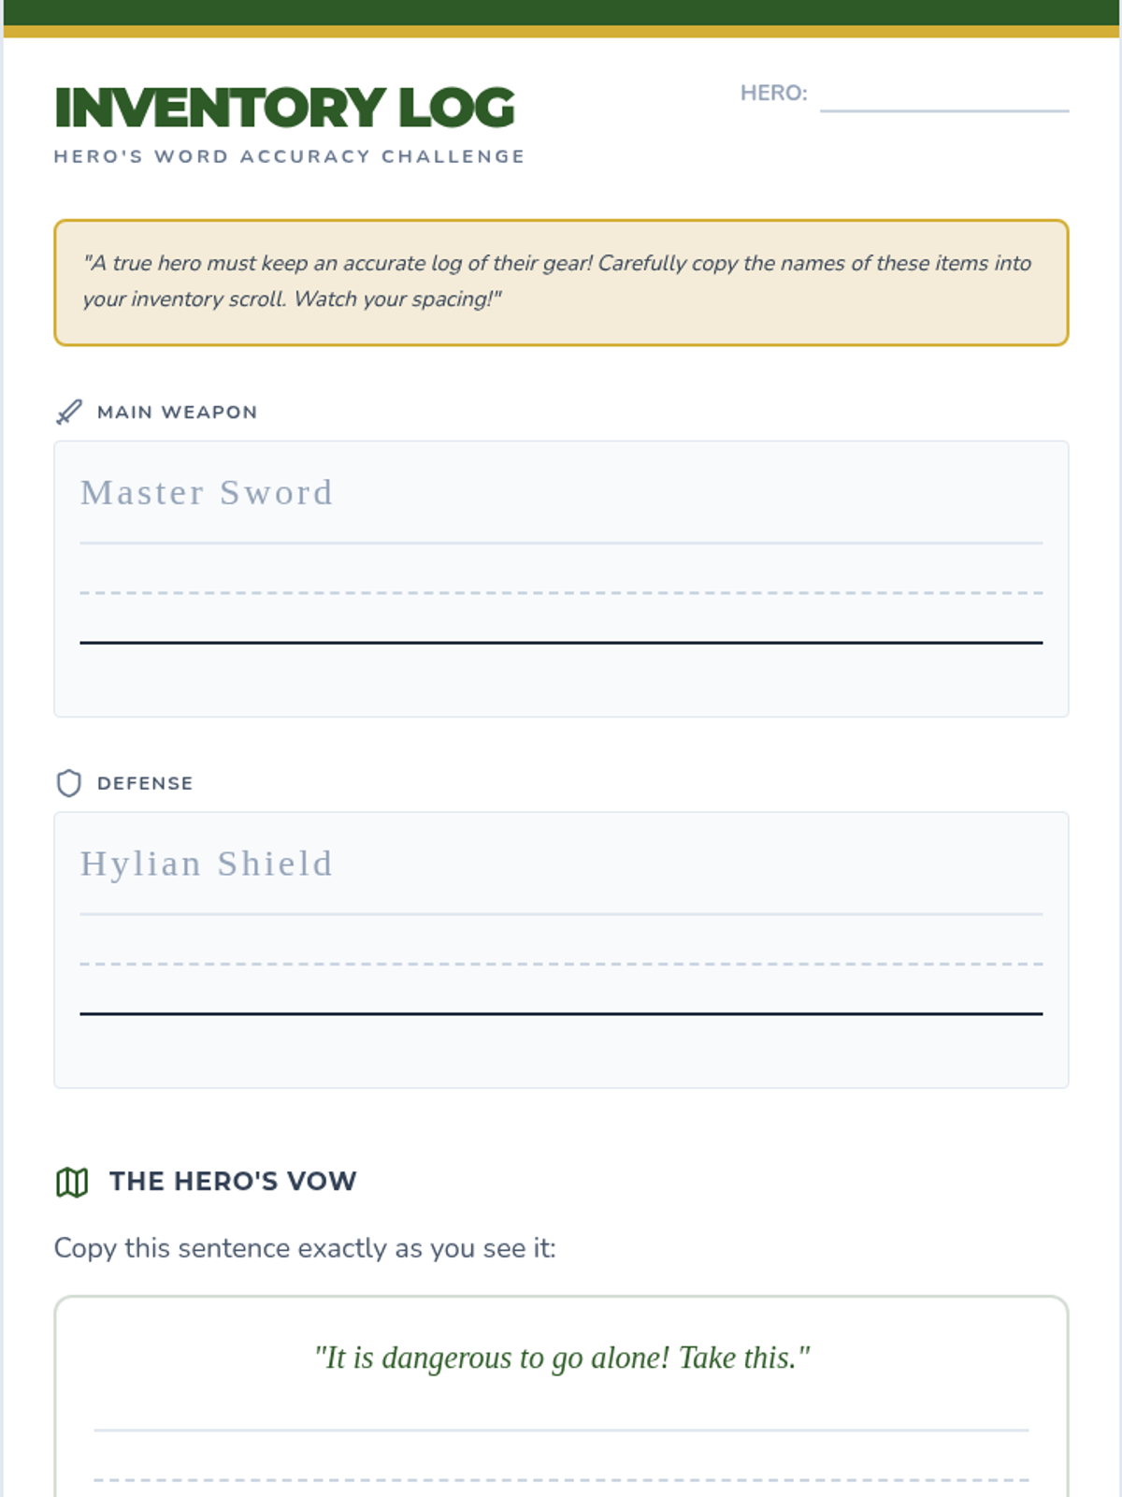Click THE HERO'S VOW heading

(x=233, y=1182)
